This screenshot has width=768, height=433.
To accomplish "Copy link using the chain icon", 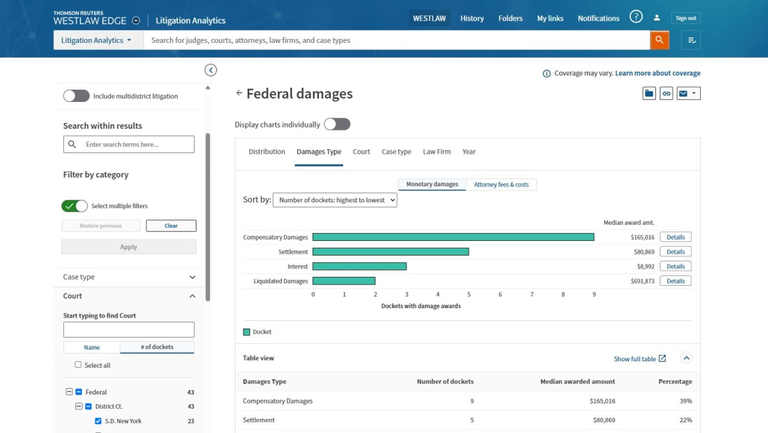I will tap(666, 94).
